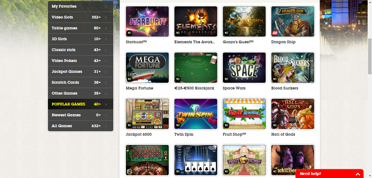This screenshot has width=372, height=178.
Task: Click the NE badge on Piggy Riches
Action: point(226,172)
